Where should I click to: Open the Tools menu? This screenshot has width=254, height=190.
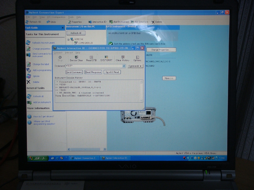[71, 17]
